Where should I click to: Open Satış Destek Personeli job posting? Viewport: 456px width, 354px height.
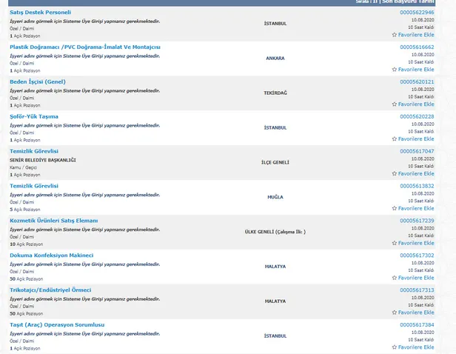[40, 13]
